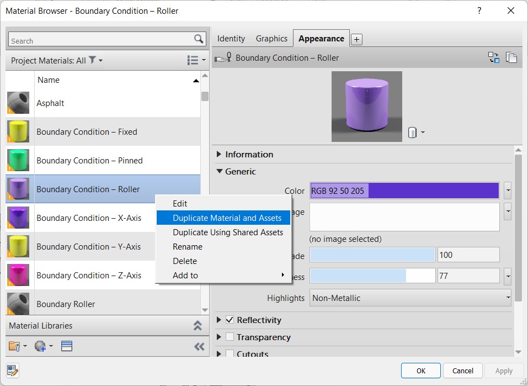Collapse the Generic section
Viewport: 528px width, 386px height.
pyautogui.click(x=220, y=171)
